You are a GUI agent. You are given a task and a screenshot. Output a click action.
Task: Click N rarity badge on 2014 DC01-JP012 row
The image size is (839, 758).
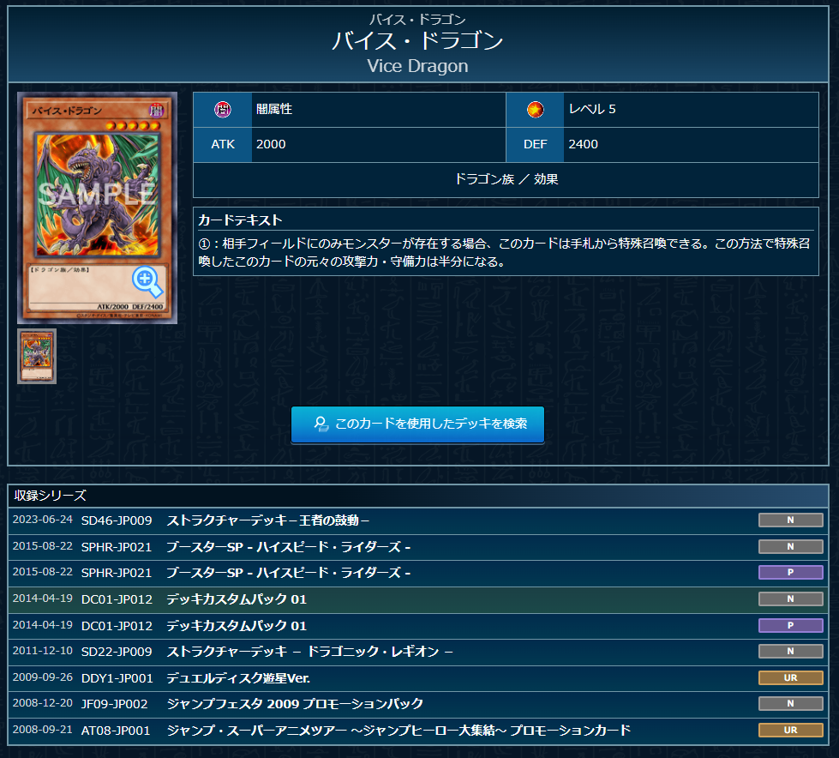coord(790,599)
